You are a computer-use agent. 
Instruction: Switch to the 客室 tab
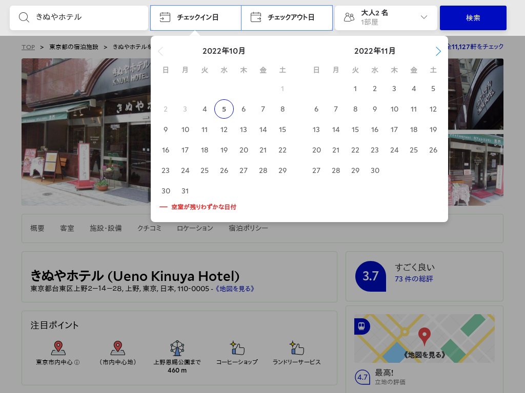[67, 228]
